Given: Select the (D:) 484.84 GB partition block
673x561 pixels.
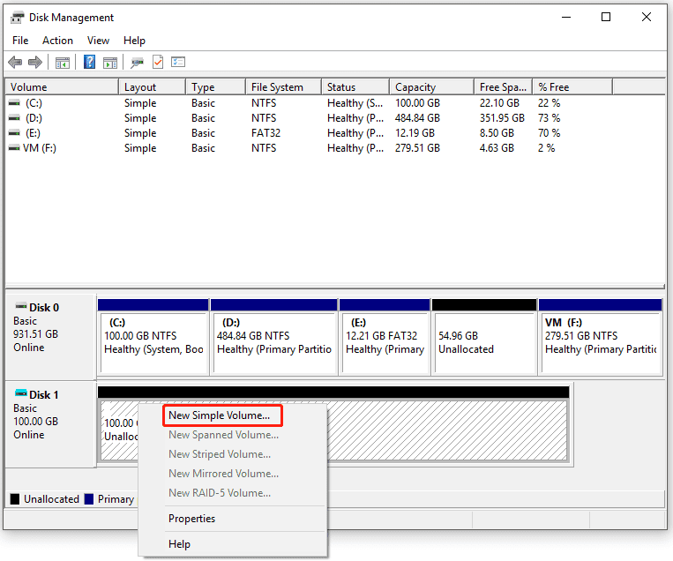Looking at the screenshot, I should (273, 343).
